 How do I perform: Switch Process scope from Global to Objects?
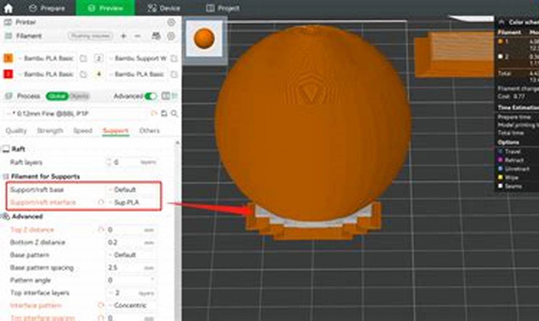click(x=80, y=96)
